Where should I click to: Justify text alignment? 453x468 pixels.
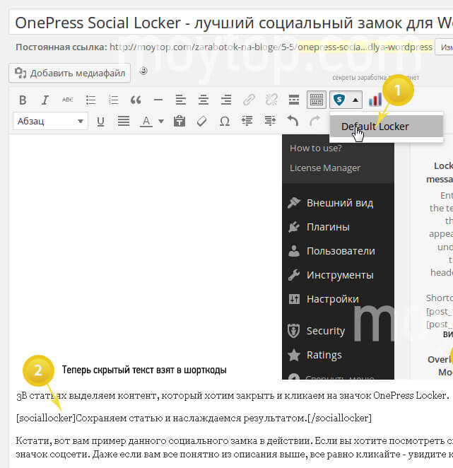point(124,121)
